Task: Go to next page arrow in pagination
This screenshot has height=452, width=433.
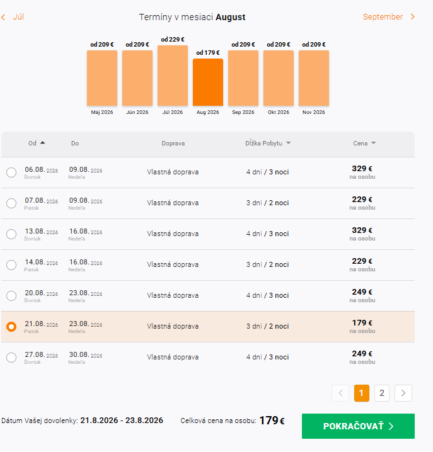Action: pos(404,393)
